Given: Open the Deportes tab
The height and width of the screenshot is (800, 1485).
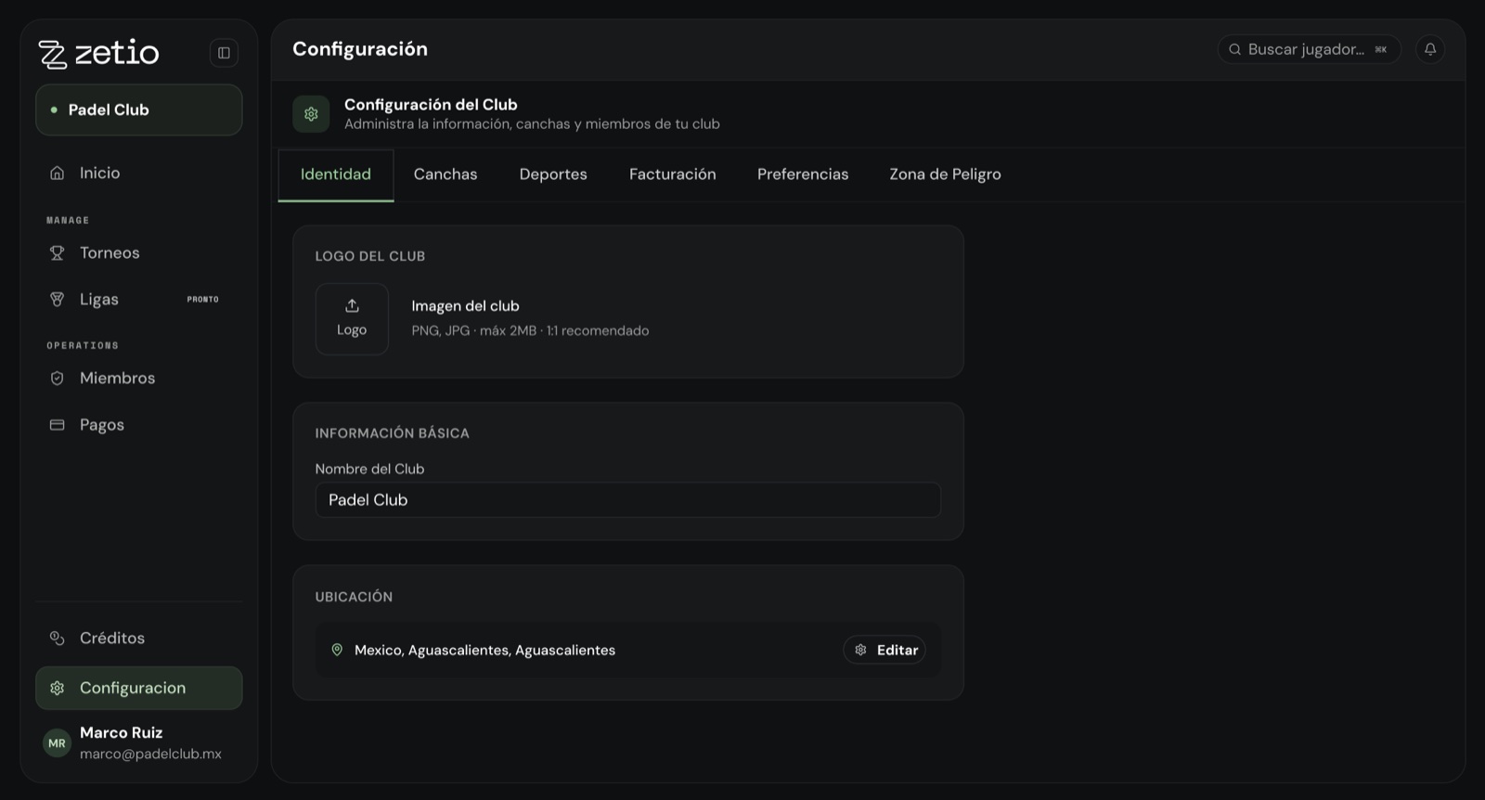Looking at the screenshot, I should tap(553, 174).
